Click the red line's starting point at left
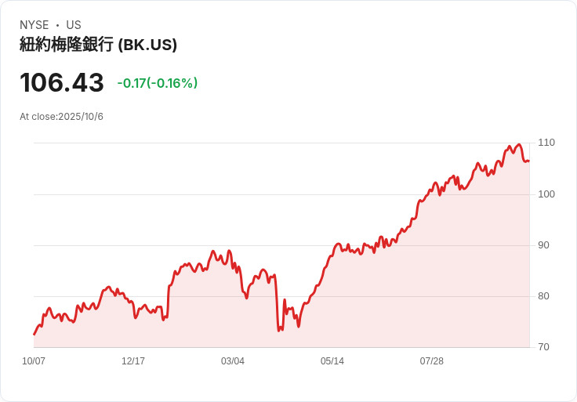The image size is (577, 402). 34,335
